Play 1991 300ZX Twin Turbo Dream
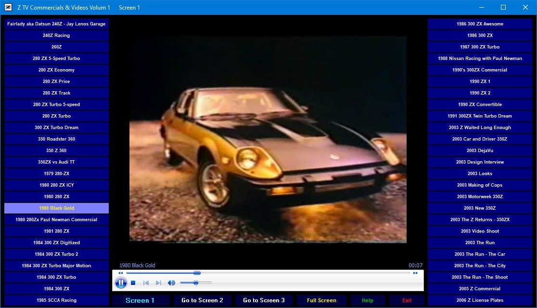The image size is (537, 308). pos(480,116)
